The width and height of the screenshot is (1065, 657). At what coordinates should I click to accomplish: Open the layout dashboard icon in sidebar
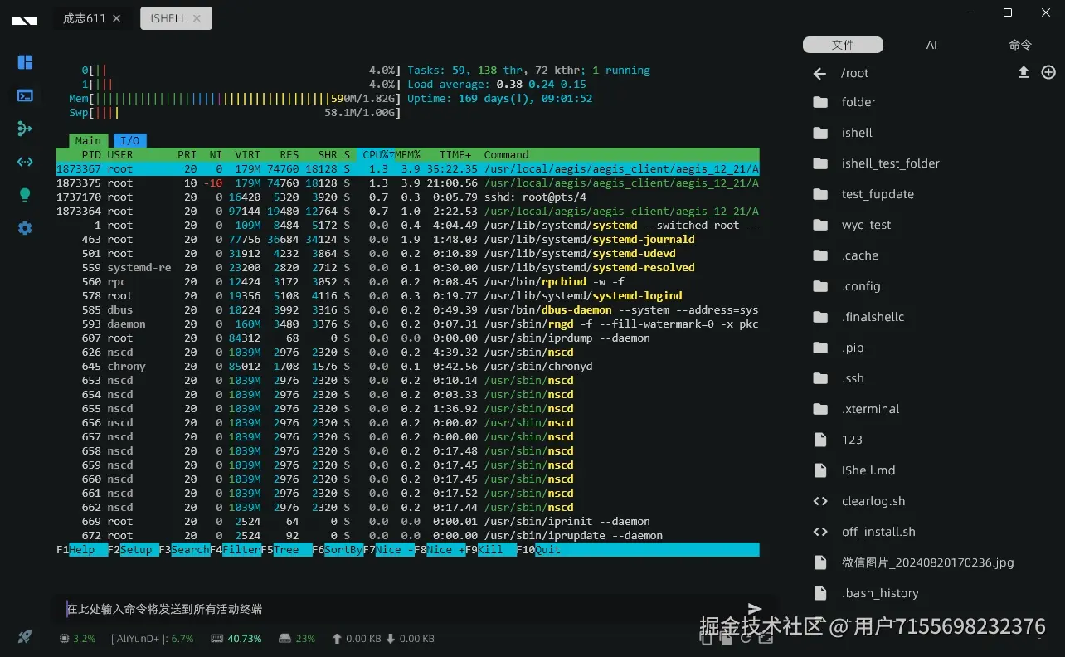[x=25, y=62]
